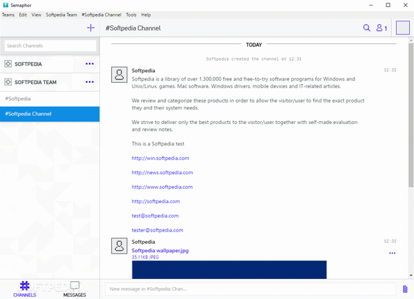Click attachment message Softpedia user avatar
414x299 pixels.
point(119,246)
